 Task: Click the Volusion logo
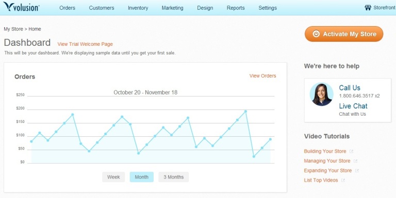pos(21,7)
